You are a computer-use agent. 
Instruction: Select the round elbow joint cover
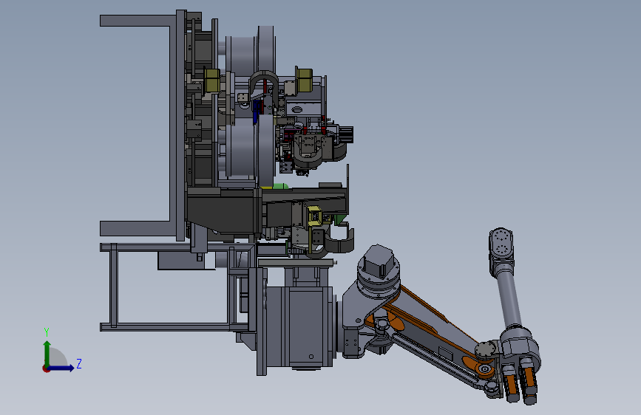[x=485, y=350]
